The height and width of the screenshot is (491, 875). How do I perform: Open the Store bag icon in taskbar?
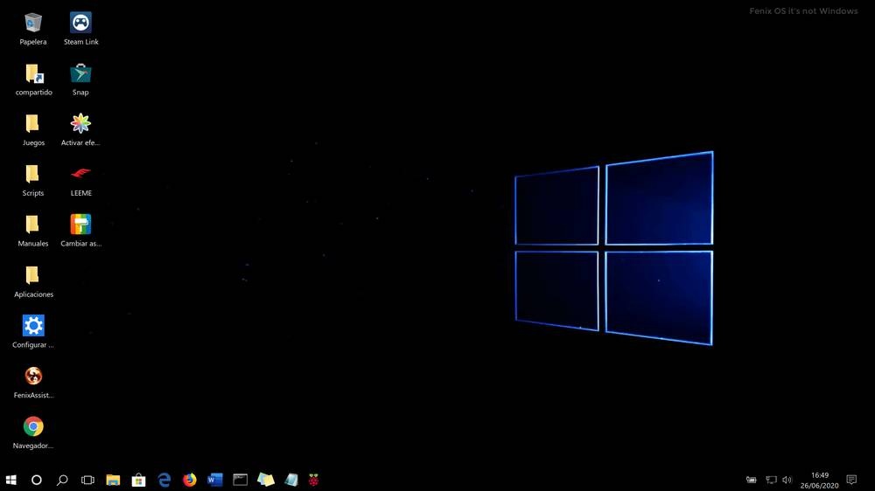(138, 480)
